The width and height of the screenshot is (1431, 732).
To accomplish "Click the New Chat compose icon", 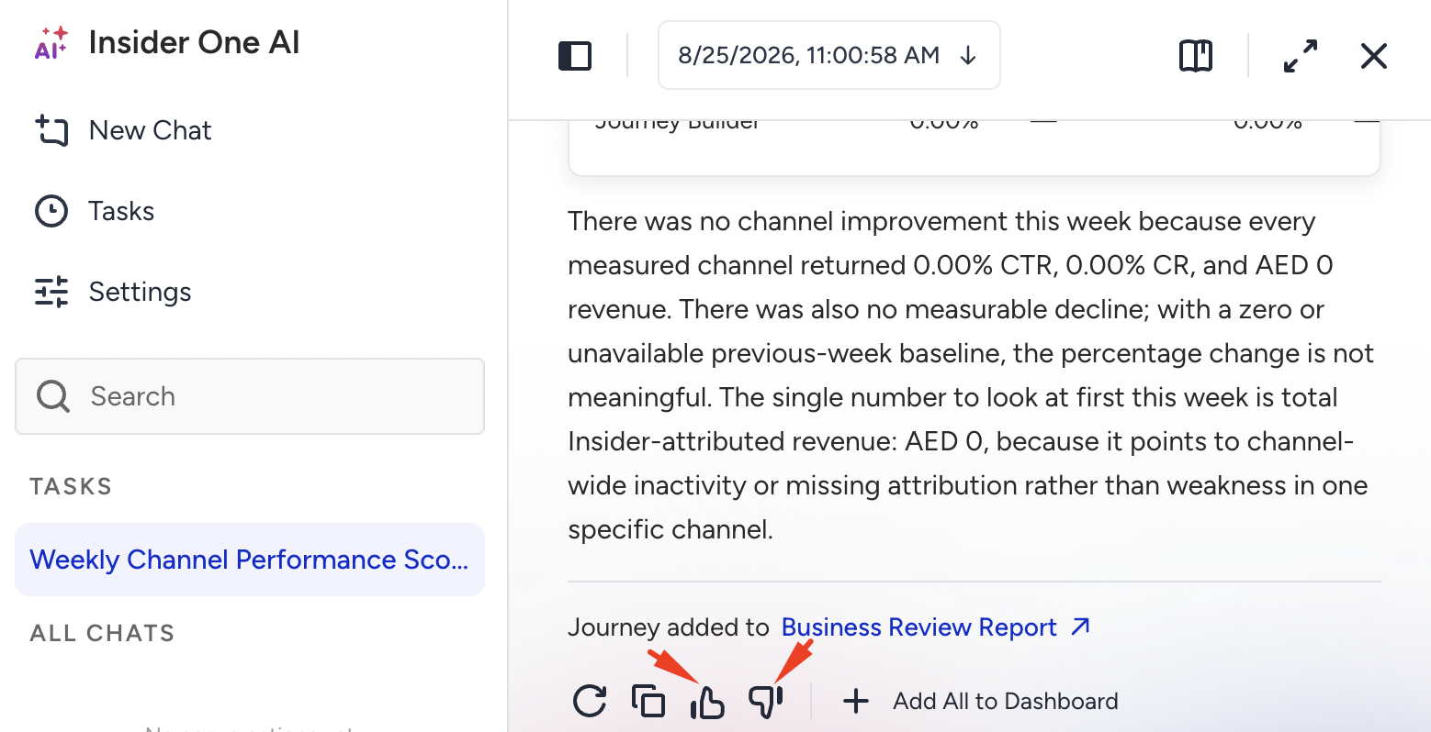I will point(51,130).
